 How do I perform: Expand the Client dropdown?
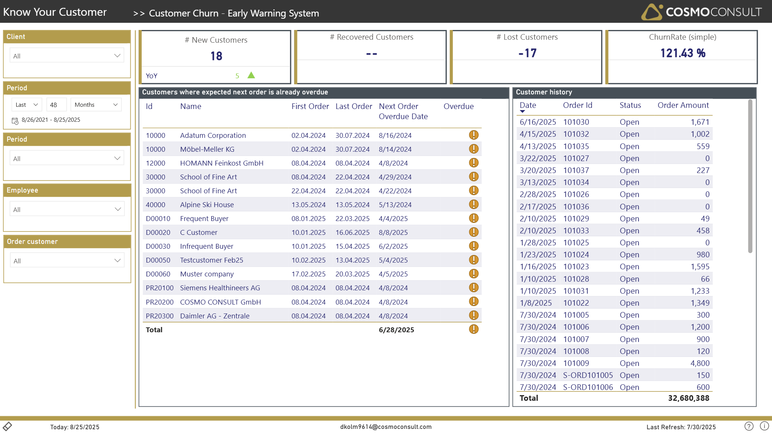click(67, 56)
